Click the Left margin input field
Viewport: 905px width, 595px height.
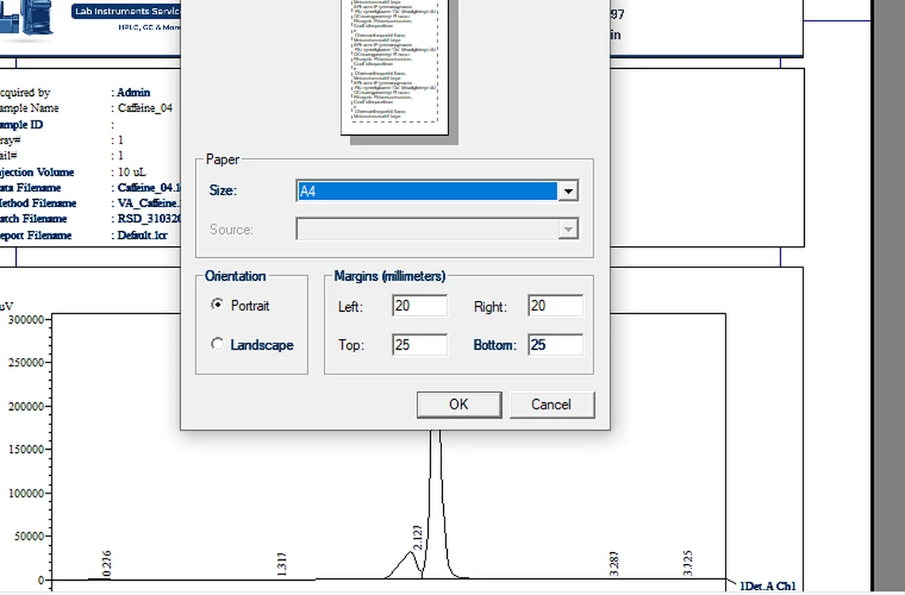point(420,305)
